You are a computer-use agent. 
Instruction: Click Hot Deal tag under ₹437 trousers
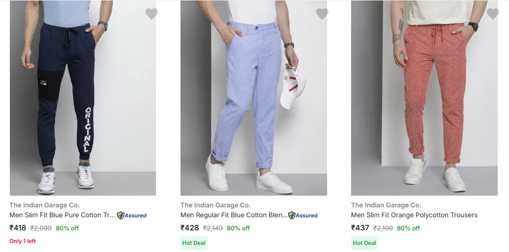(364, 243)
